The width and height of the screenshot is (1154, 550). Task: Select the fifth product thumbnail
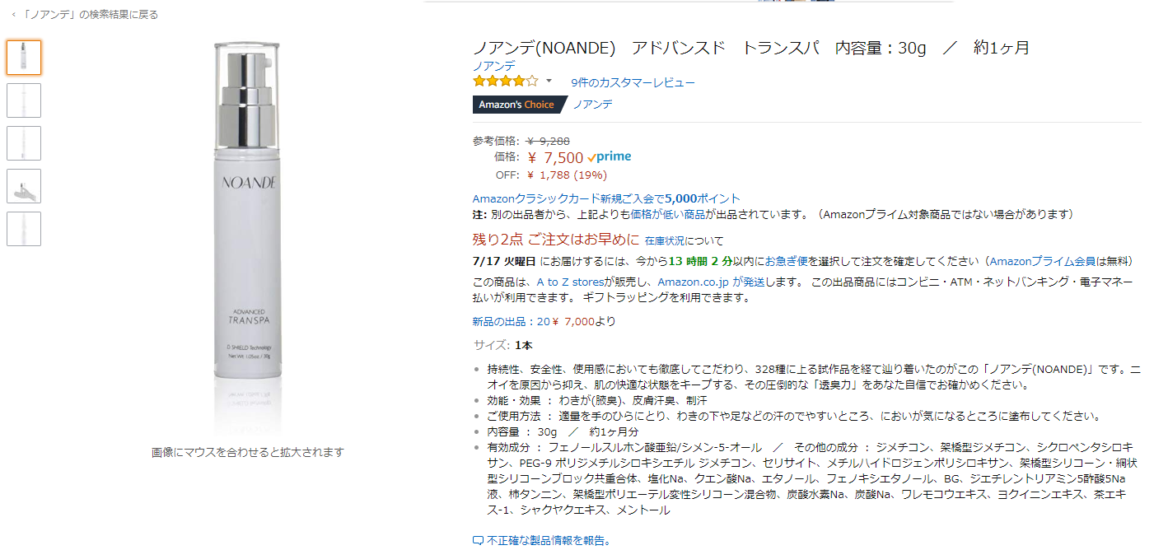pos(24,229)
